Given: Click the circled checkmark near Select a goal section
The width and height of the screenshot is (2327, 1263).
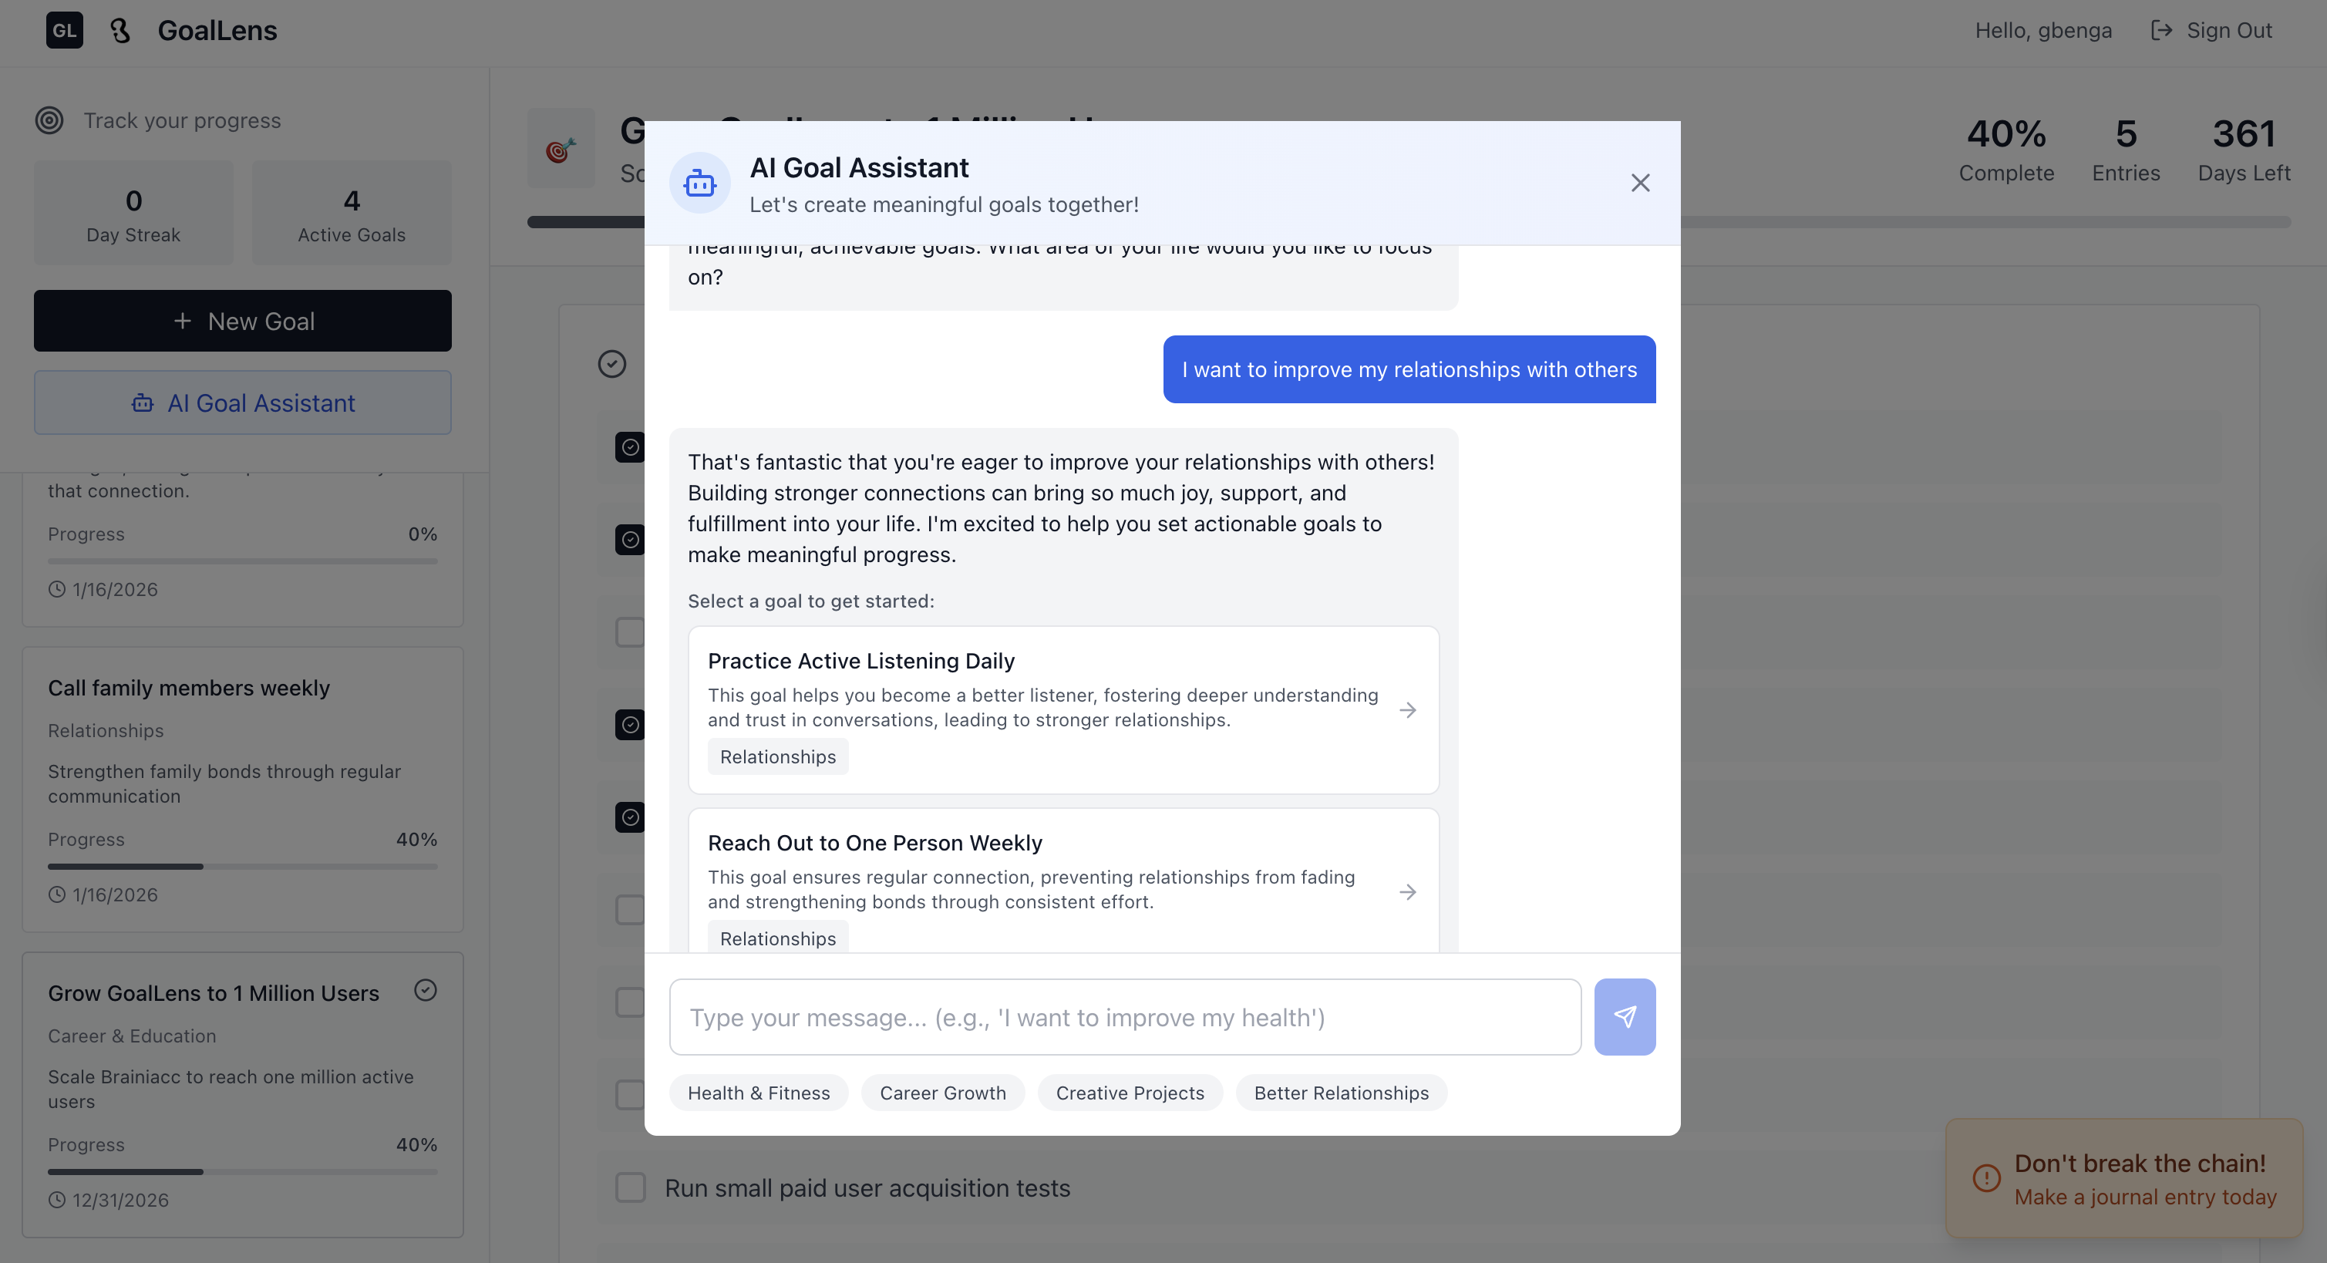Looking at the screenshot, I should [x=611, y=363].
